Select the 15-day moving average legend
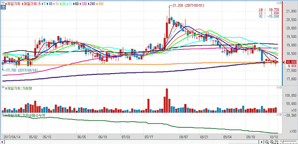298x144 pixels. click(x=56, y=4)
